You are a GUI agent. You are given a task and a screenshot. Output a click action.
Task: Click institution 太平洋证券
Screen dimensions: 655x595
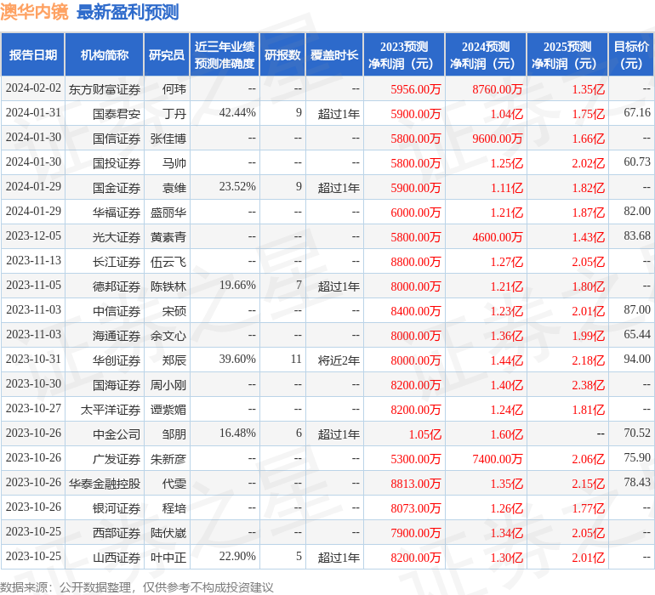pyautogui.click(x=111, y=410)
